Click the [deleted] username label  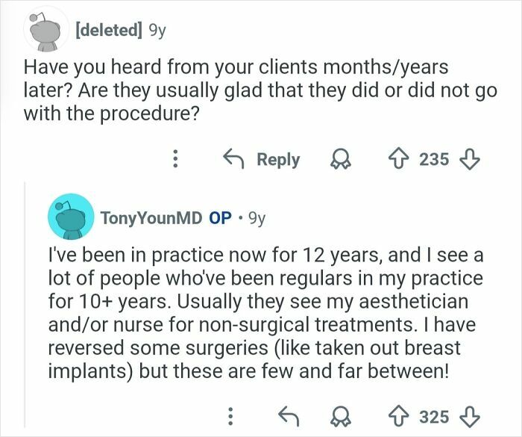point(107,30)
